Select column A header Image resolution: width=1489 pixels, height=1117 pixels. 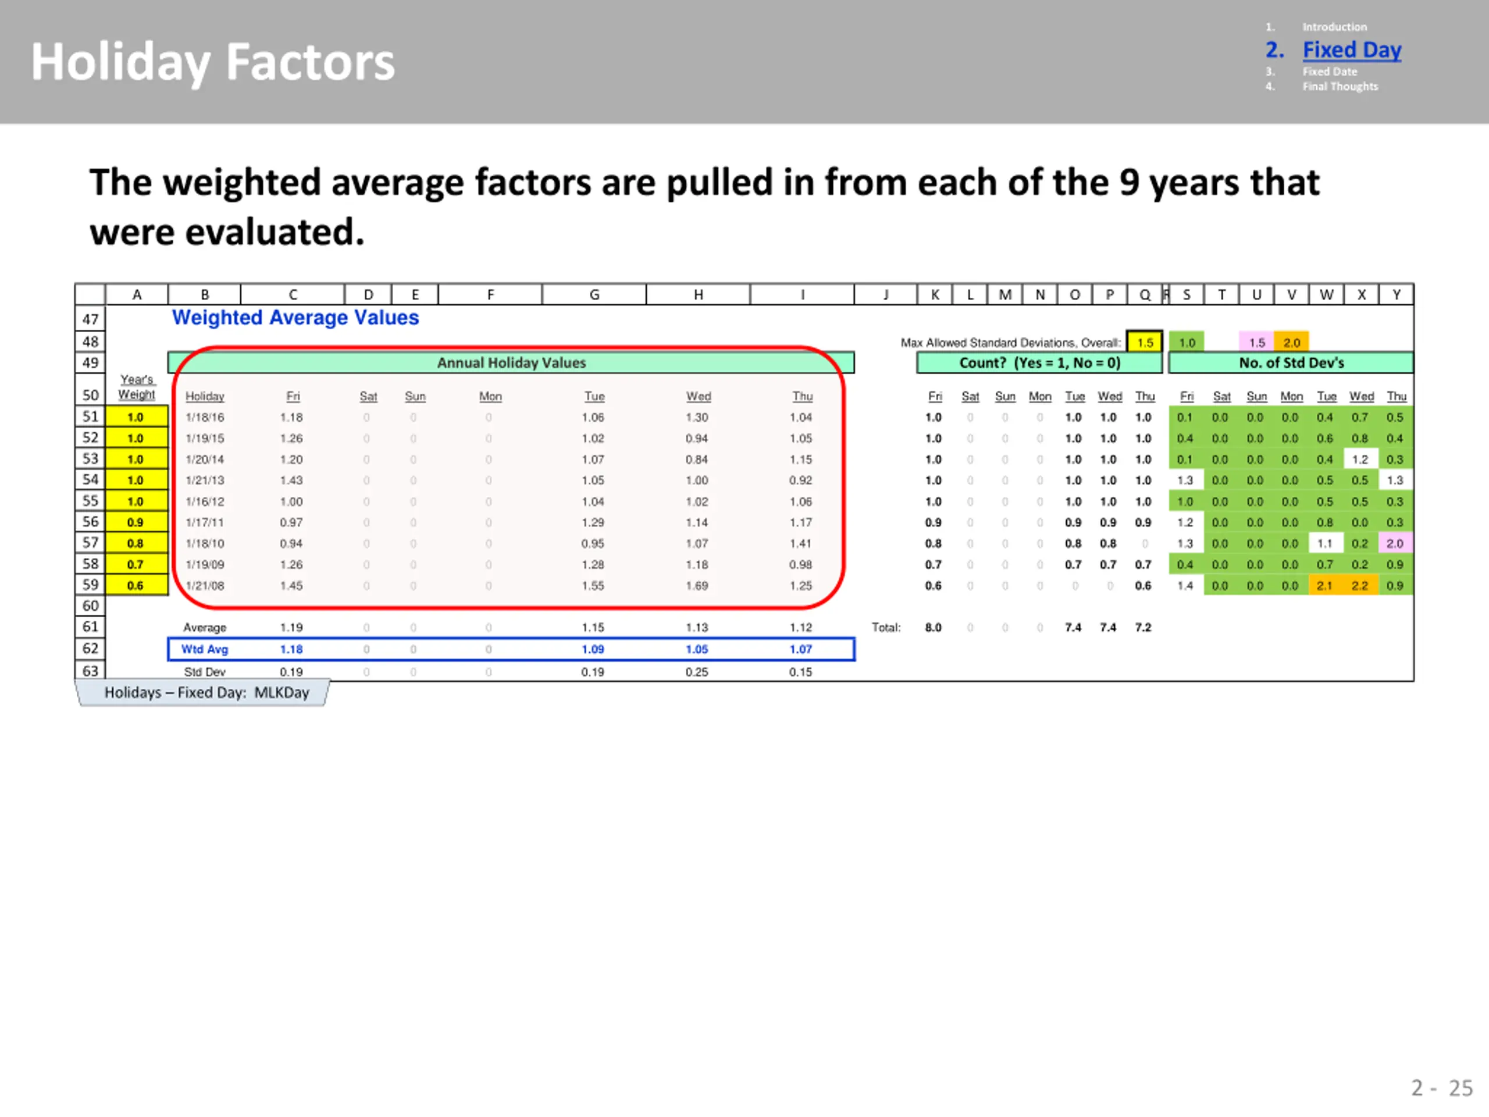137,294
